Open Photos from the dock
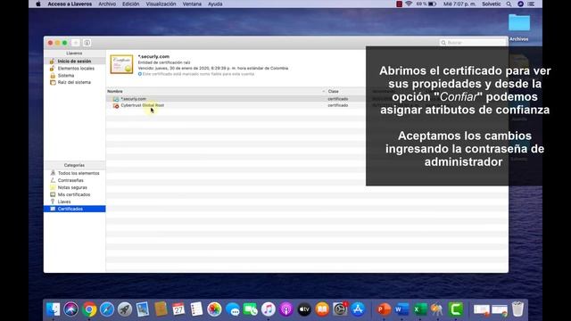571x321 pixels. 214,309
